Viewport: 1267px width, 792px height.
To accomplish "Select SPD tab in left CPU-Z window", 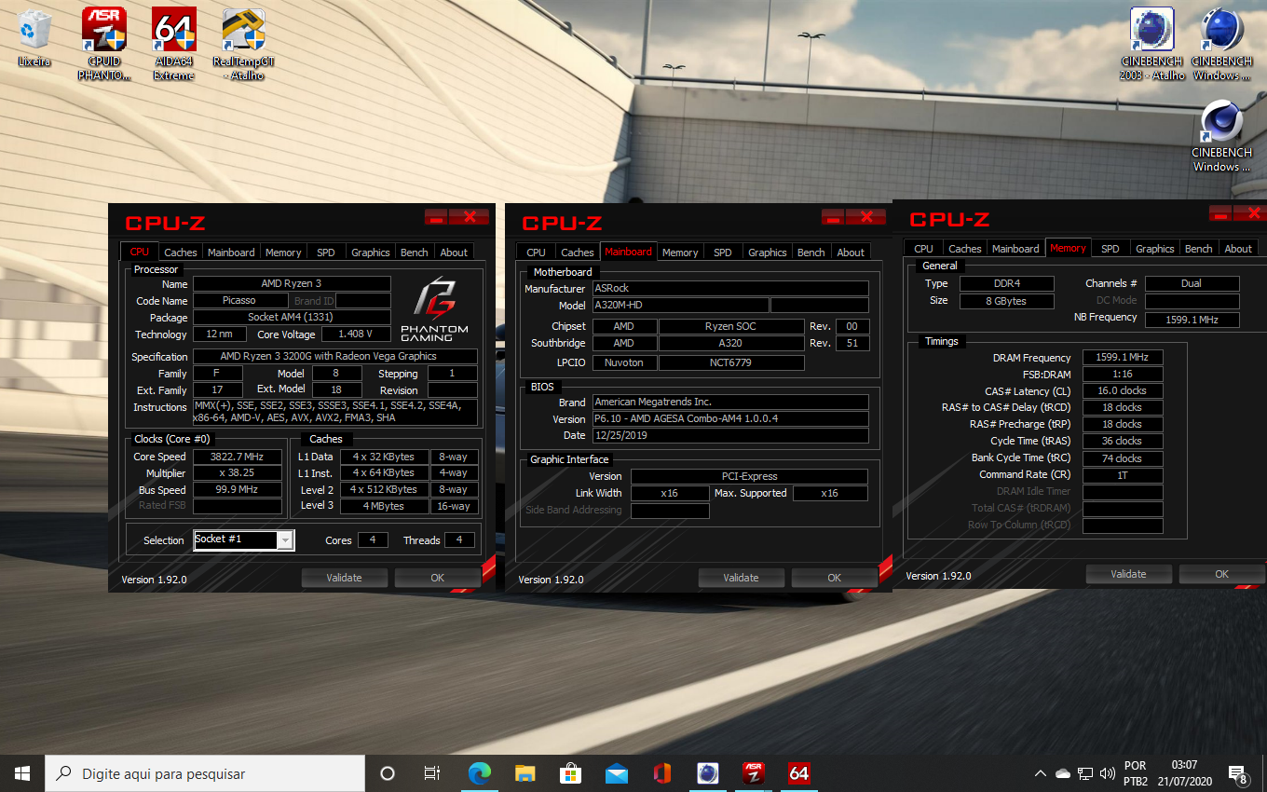I will (x=325, y=252).
